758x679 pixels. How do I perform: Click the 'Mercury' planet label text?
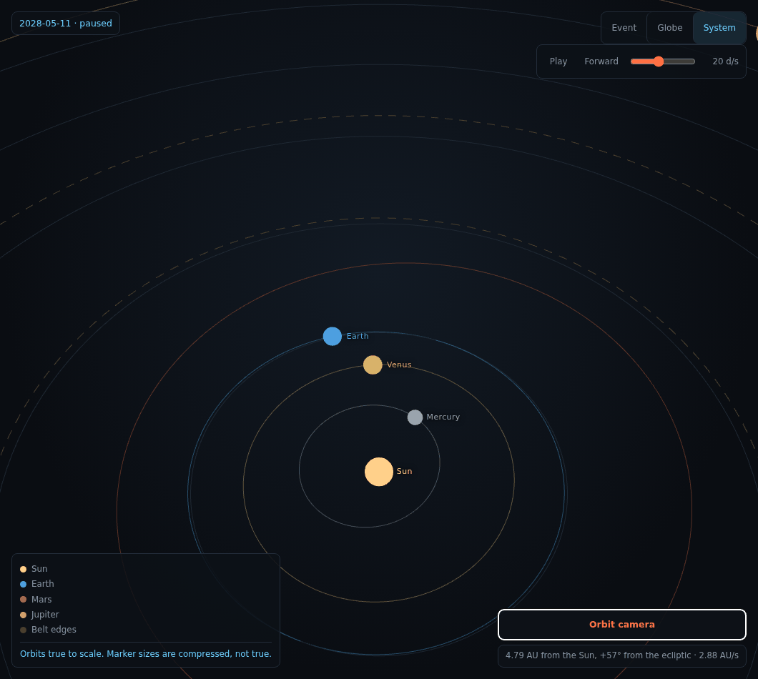pos(443,417)
